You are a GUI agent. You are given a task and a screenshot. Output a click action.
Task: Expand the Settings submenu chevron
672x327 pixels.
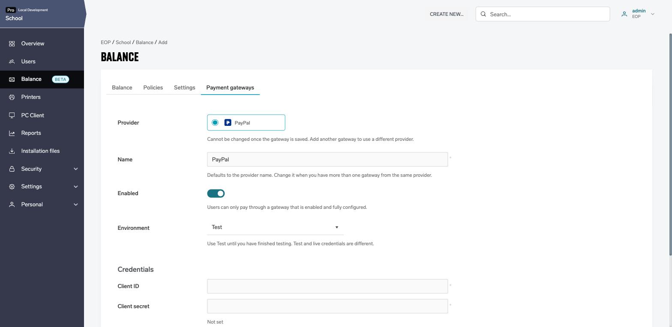click(76, 187)
